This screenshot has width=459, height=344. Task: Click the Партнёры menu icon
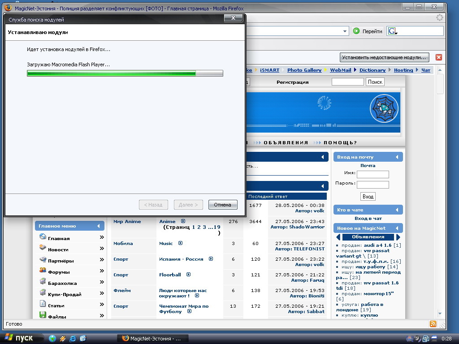coord(43,259)
